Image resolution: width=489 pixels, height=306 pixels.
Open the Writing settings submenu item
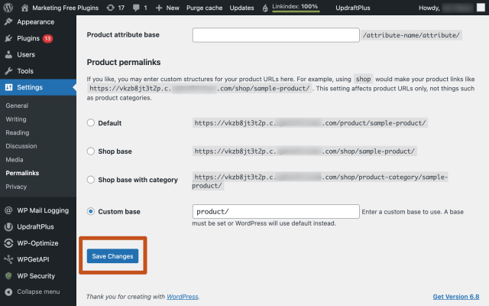[x=16, y=119]
